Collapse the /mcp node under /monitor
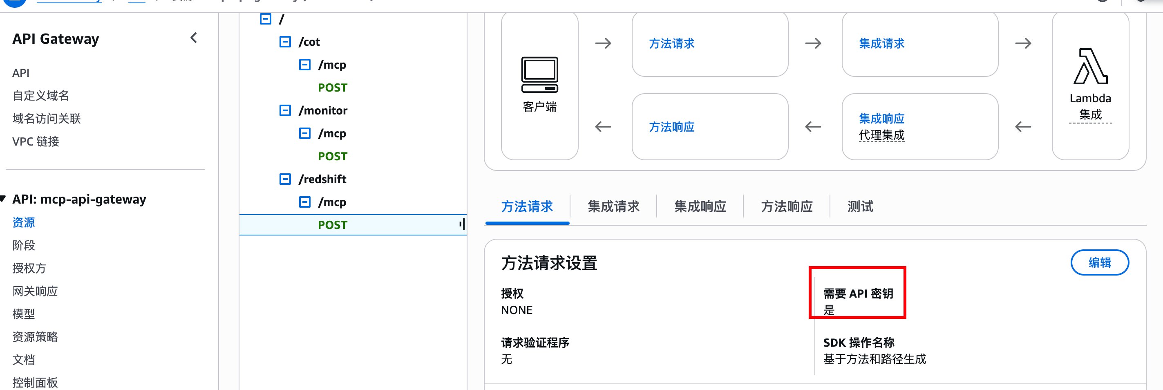 pyautogui.click(x=305, y=133)
